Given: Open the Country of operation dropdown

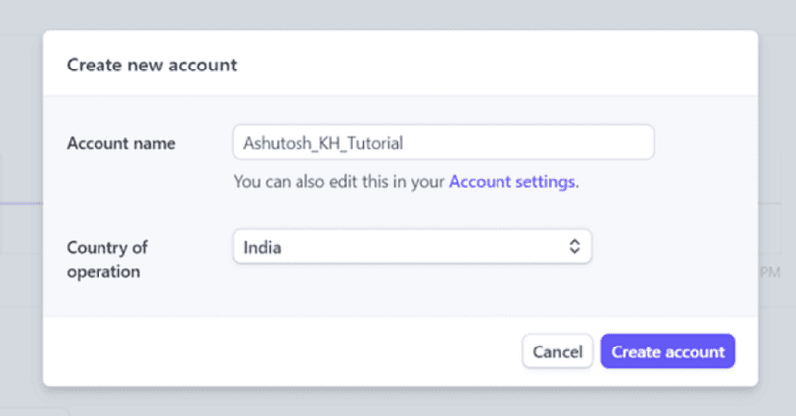Looking at the screenshot, I should [x=412, y=247].
